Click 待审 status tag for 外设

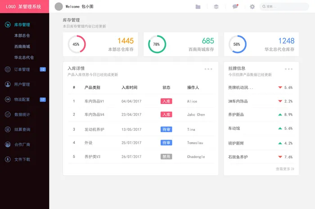click(166, 142)
